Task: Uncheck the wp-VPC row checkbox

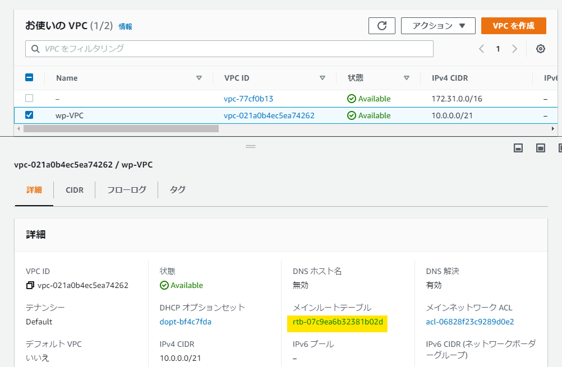Action: pyautogui.click(x=29, y=115)
